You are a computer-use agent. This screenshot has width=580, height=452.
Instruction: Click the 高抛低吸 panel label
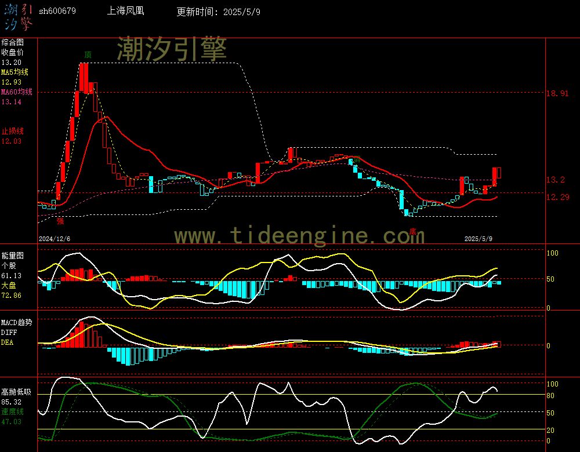point(16,392)
